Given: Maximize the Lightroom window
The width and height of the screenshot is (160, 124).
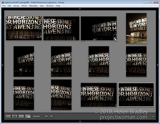Looking at the screenshot, I should coord(151,2).
